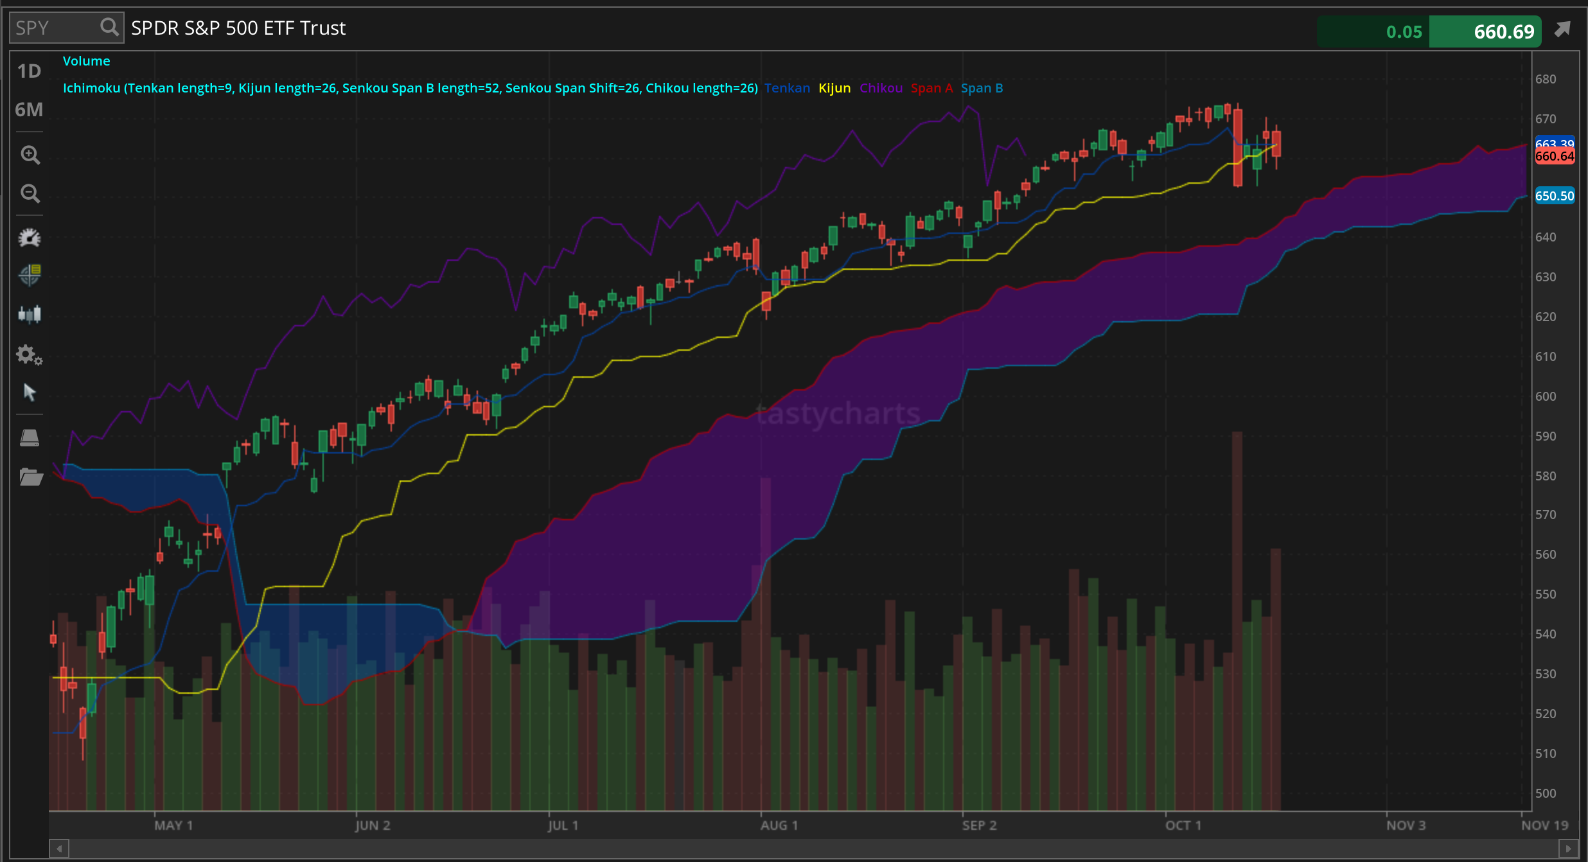1588x862 pixels.
Task: Toggle the crosshair info tool
Action: coord(30,275)
